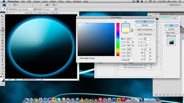Select the Healing Brush tool

coord(2,34)
